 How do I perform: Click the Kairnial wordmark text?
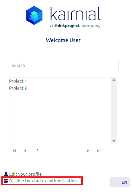point(75,14)
